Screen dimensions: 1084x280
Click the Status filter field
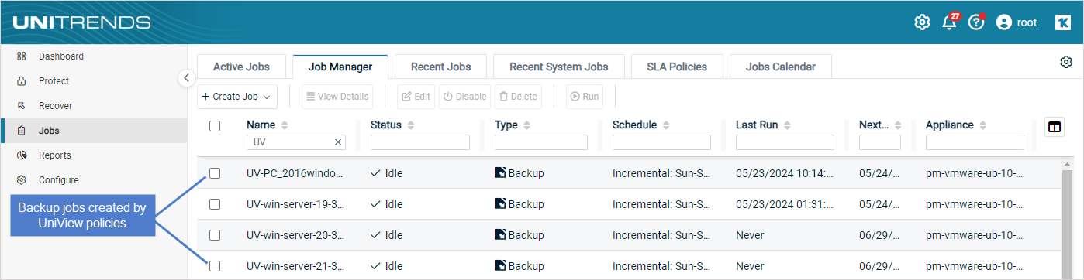pos(420,142)
